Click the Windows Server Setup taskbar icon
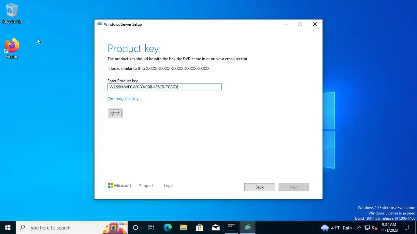 click(248, 227)
